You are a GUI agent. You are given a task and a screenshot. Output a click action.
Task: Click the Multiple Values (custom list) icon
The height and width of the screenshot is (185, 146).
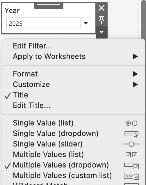[x=131, y=176]
